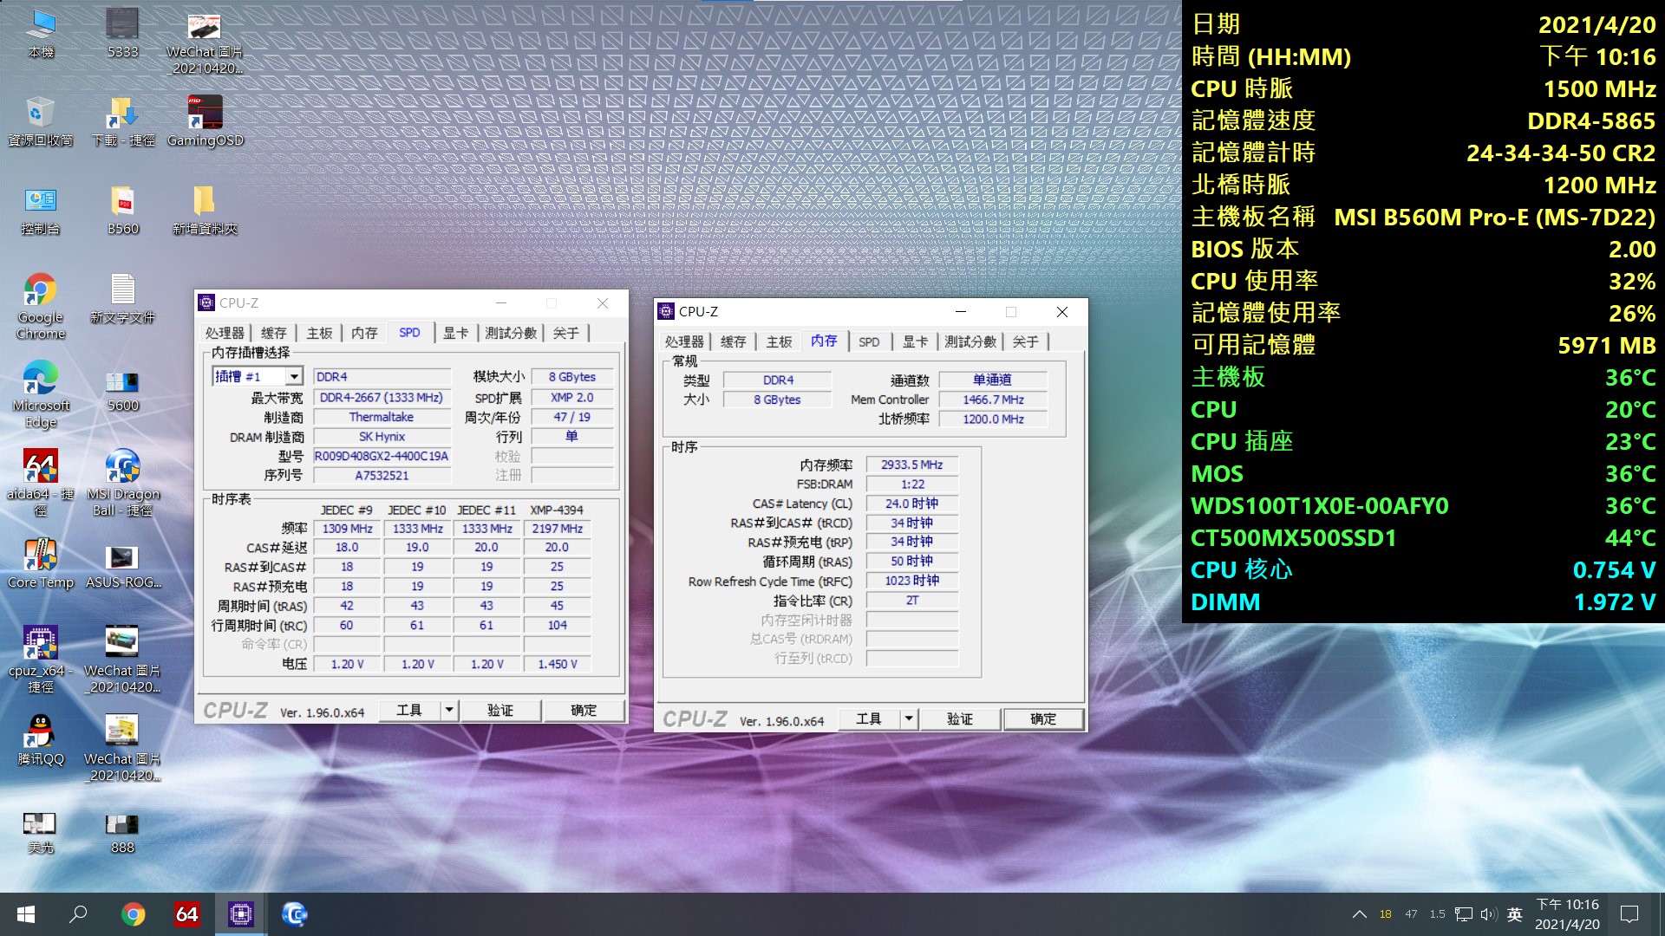The image size is (1665, 936).
Task: Click 工具 button in SPD window
Action: [409, 710]
